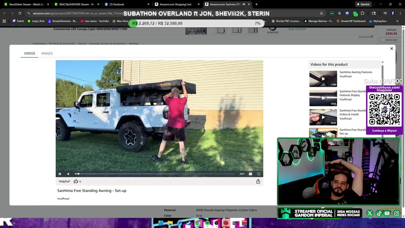Open the Lins Junior - YouTube bookmark
Image resolution: width=405 pixels, height=228 pixels.
(95, 21)
